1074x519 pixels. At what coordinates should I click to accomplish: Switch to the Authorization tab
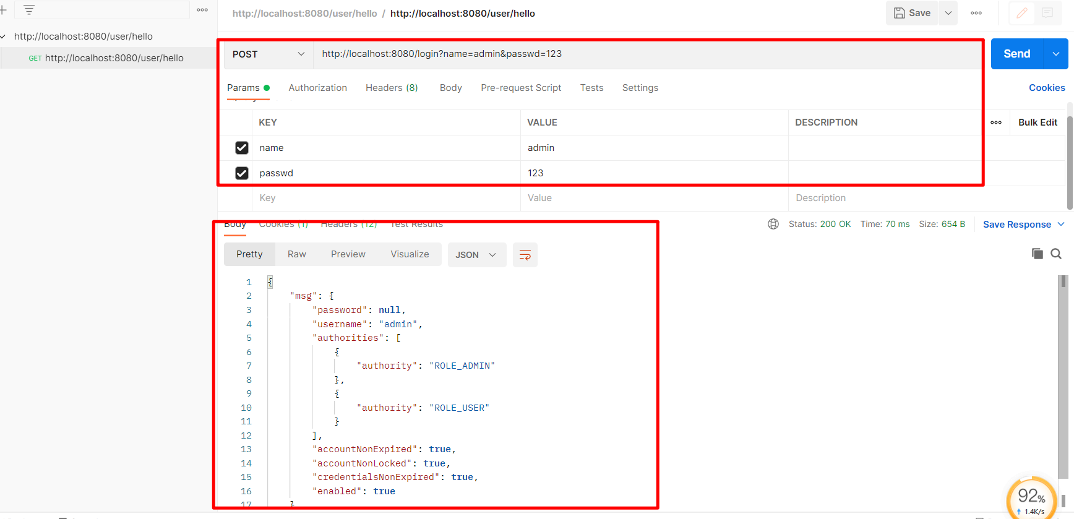[x=318, y=88]
